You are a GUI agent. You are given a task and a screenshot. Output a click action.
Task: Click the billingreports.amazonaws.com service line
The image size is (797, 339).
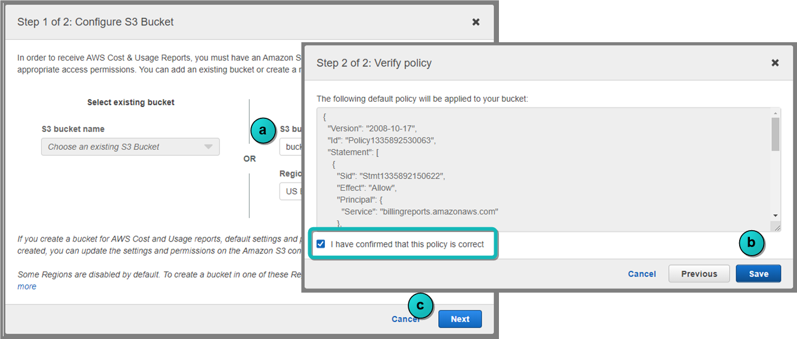(419, 211)
